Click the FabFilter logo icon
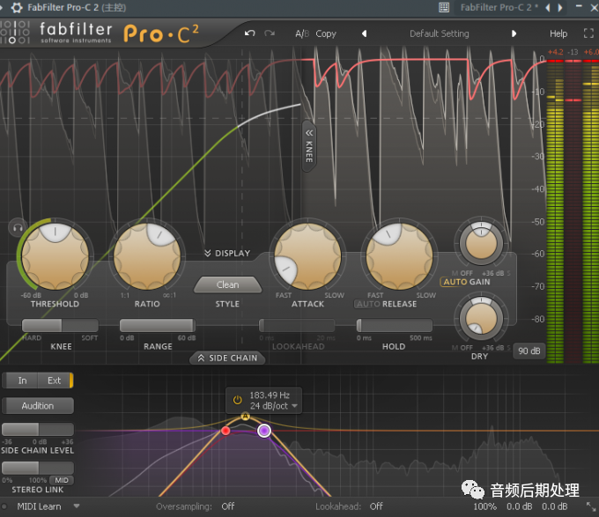The image size is (599, 517). pyautogui.click(x=14, y=33)
